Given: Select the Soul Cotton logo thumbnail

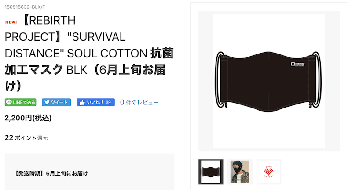Looking at the screenshot, I should (269, 172).
